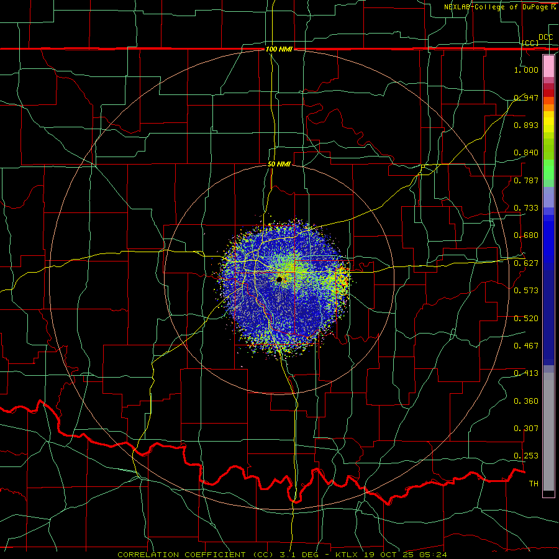Select the 0.573 color scale value
The image size is (559, 559).
click(526, 291)
